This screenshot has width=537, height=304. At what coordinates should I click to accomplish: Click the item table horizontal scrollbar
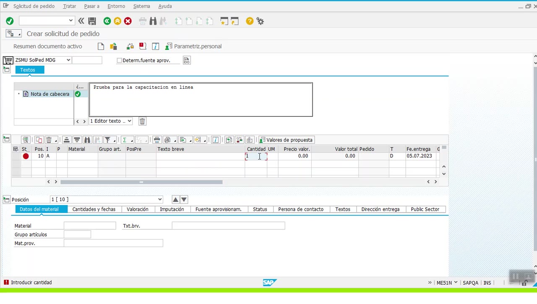[x=141, y=182]
